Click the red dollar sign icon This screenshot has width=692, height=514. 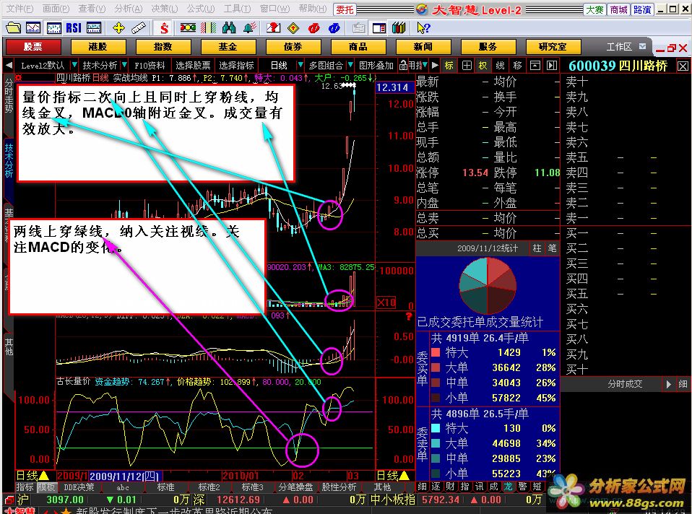(x=164, y=28)
